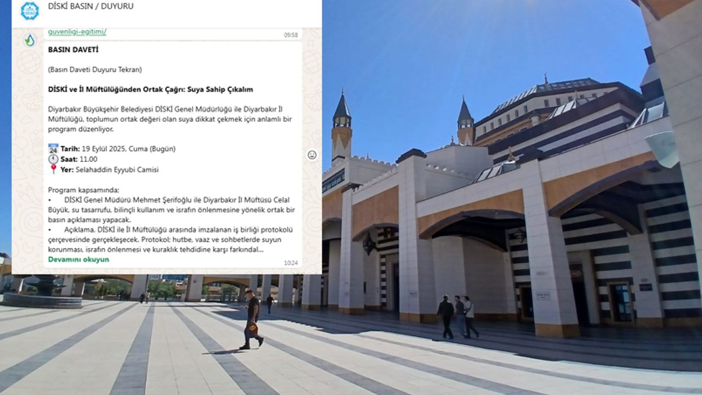Click the emoji reaction smiley icon

(x=312, y=155)
